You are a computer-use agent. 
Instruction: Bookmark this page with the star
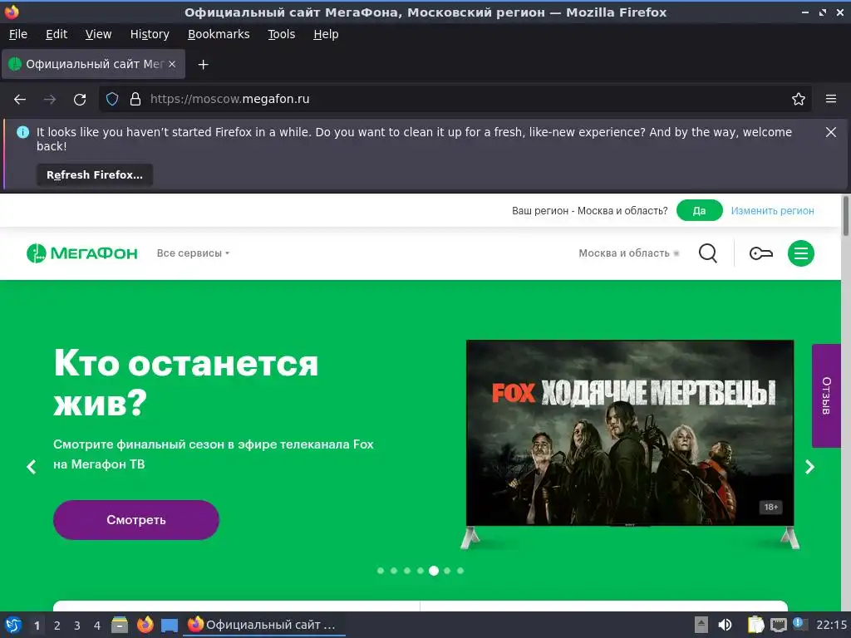pyautogui.click(x=798, y=100)
